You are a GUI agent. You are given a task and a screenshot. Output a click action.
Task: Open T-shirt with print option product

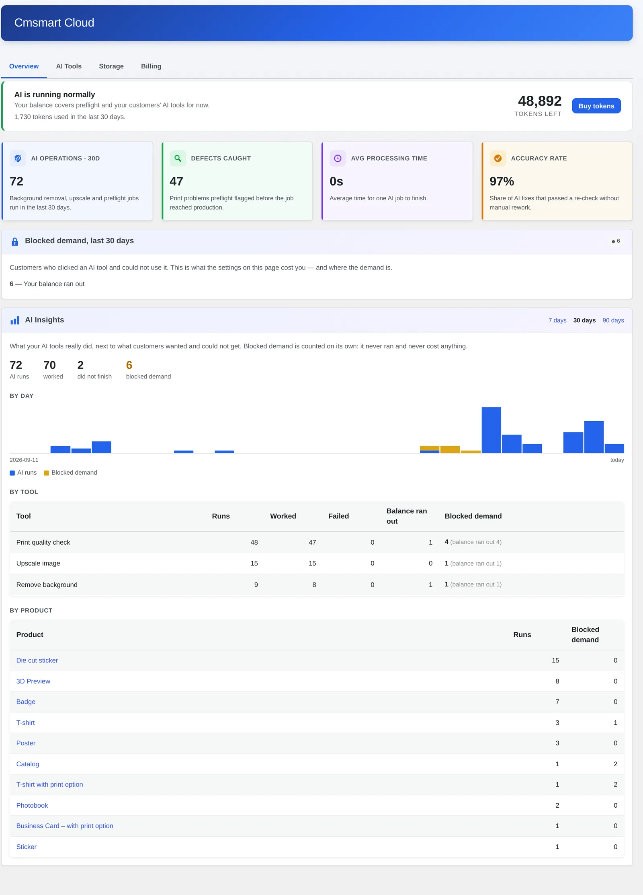point(49,785)
